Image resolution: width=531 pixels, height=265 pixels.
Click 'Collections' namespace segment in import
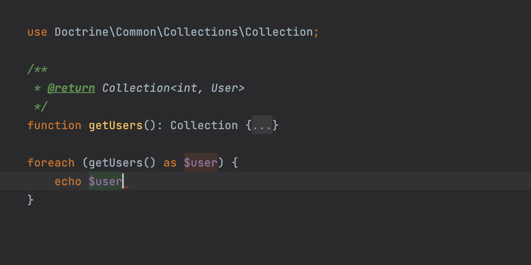(201, 32)
